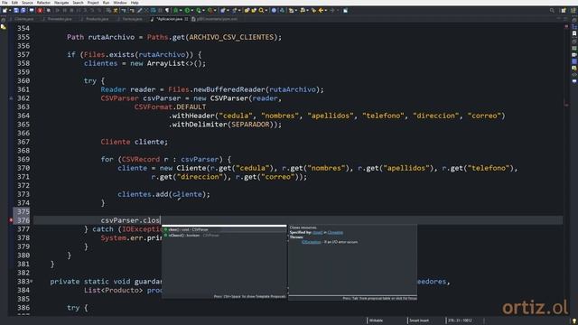
Task: Open the Help menu
Action: (135, 3)
